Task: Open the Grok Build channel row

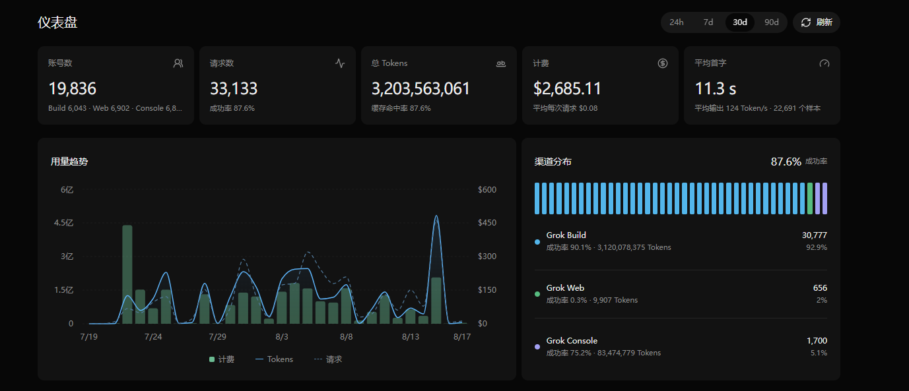Action: 681,241
